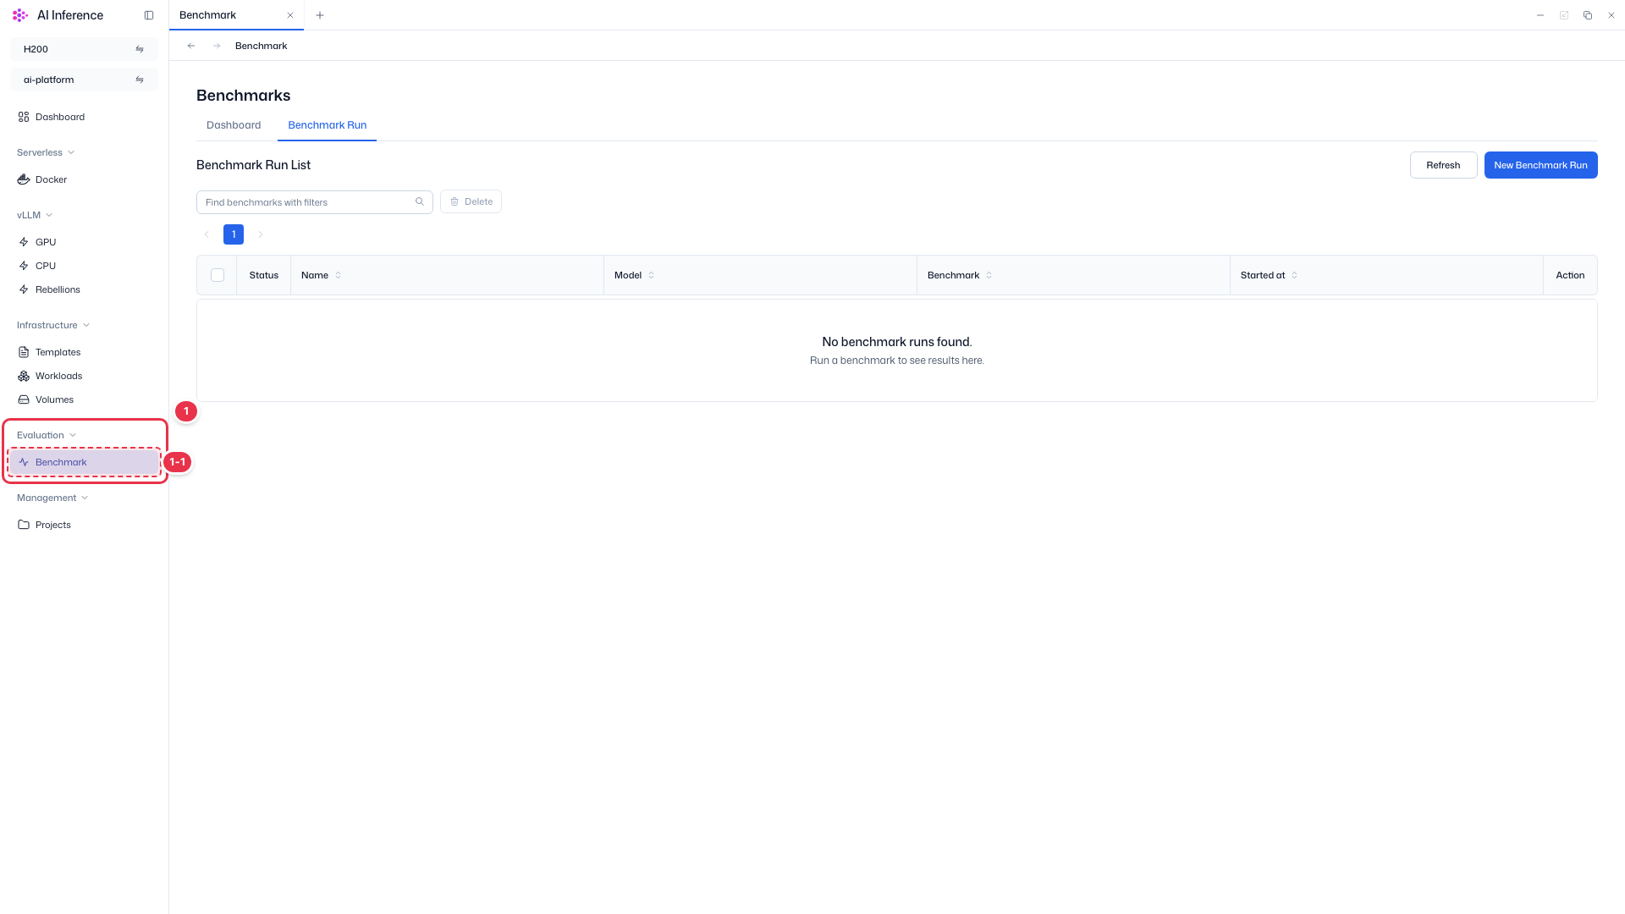1625x914 pixels.
Task: Go forward using the right arrow
Action: [x=217, y=46]
